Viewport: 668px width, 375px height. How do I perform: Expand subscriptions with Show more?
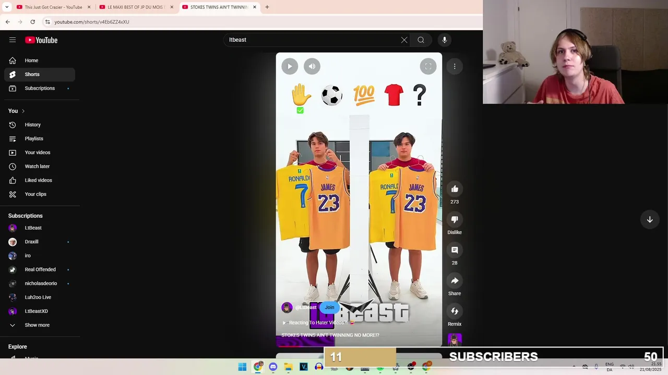pyautogui.click(x=40, y=325)
